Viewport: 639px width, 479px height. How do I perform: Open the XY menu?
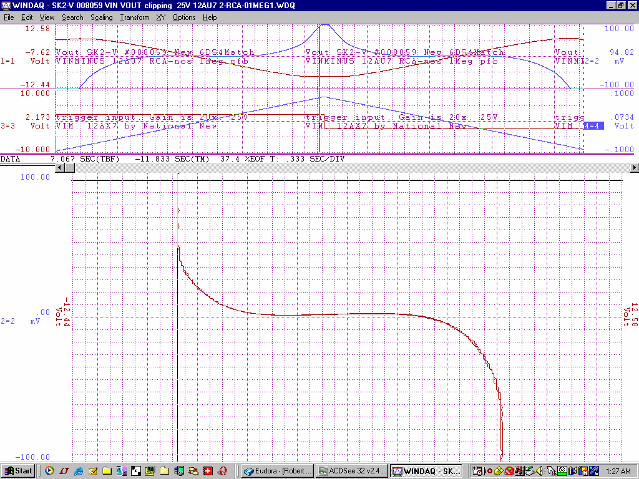161,17
